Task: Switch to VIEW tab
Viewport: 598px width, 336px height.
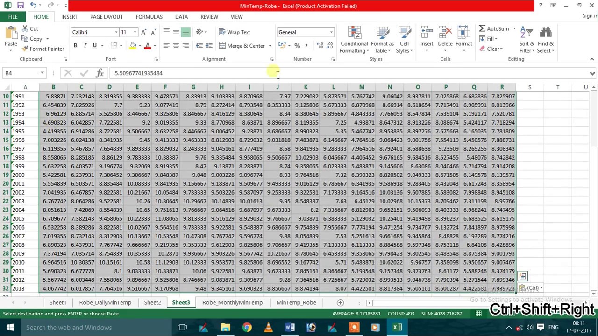Action: tap(236, 17)
